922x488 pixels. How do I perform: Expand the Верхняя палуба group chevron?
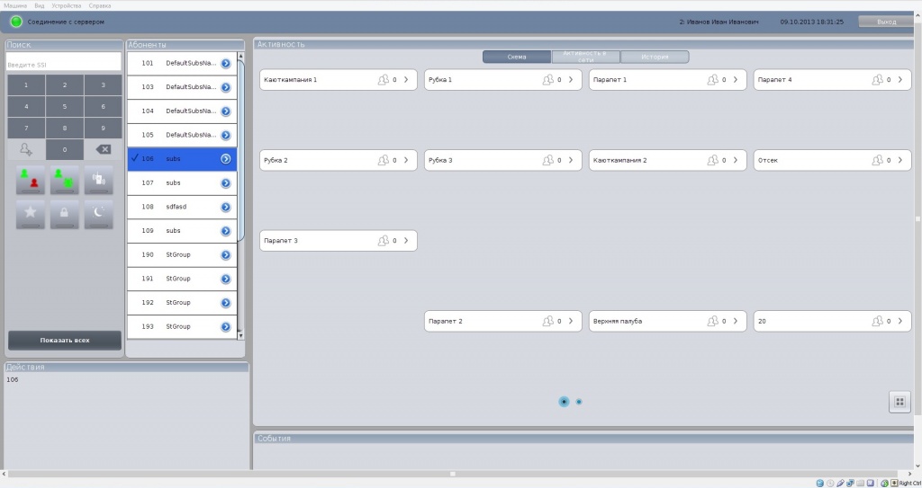[736, 321]
